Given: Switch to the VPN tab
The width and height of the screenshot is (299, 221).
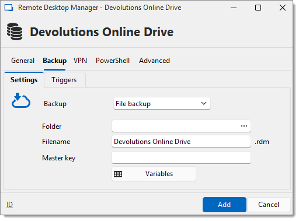Looking at the screenshot, I should pyautogui.click(x=80, y=61).
